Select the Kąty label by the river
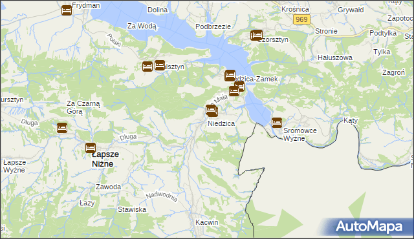This screenshot has width=414, height=239. (351, 120)
